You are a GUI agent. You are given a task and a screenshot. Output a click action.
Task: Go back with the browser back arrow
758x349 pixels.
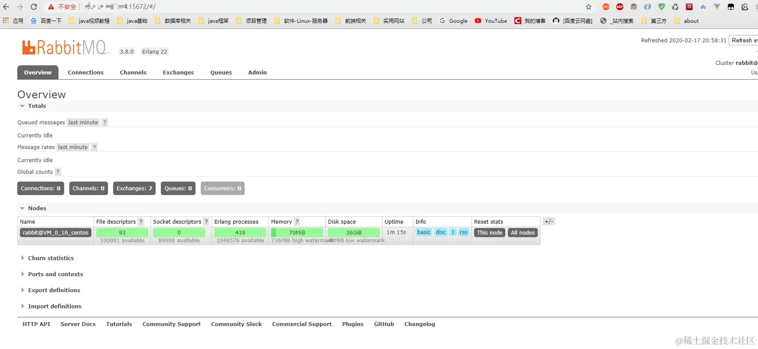tap(6, 7)
